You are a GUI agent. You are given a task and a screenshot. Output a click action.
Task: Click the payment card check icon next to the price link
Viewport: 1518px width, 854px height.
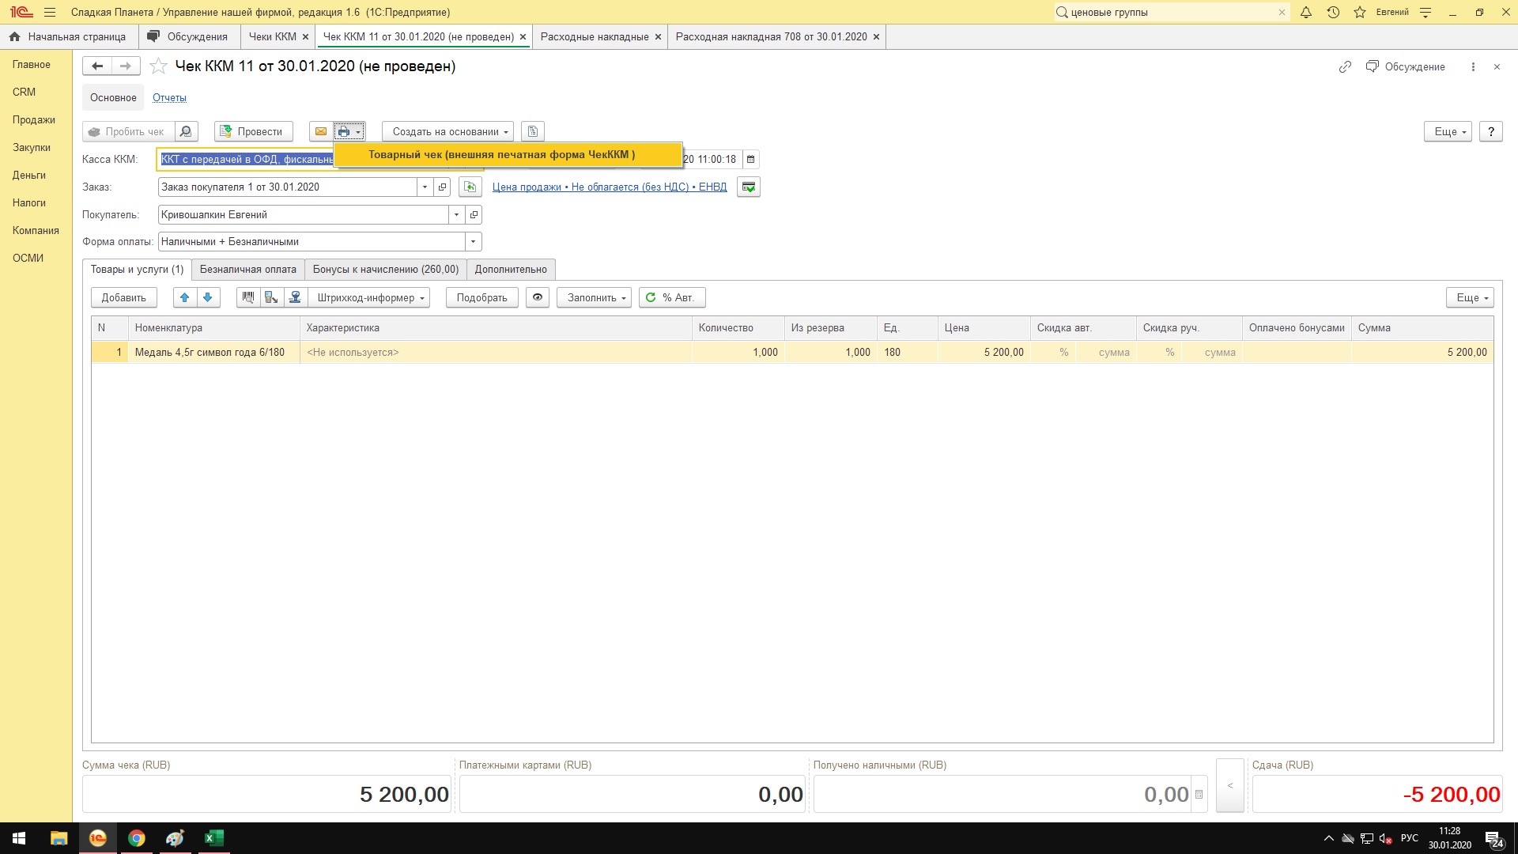pyautogui.click(x=748, y=187)
